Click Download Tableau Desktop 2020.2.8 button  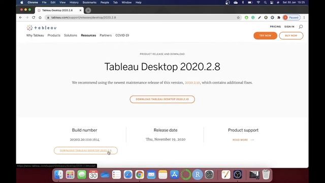[86, 150]
